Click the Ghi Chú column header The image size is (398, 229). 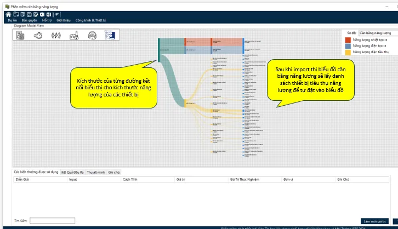[x=362, y=179]
